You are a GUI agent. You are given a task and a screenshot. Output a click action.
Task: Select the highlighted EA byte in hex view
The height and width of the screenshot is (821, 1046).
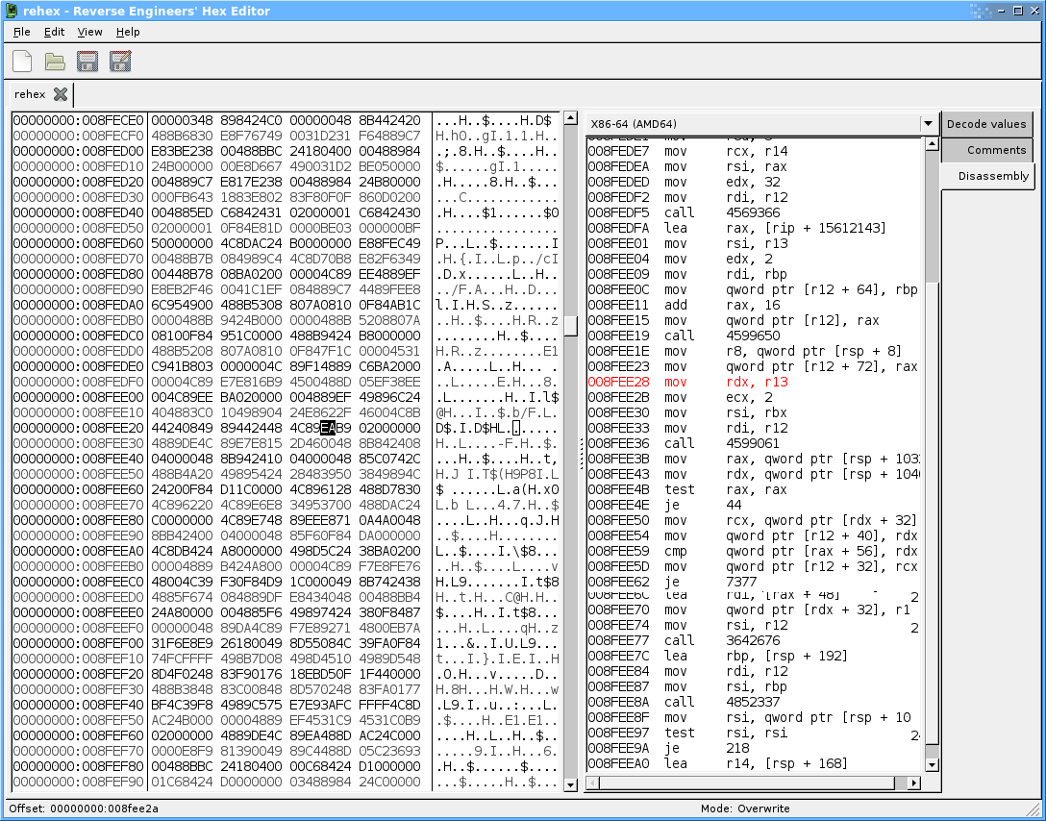click(x=328, y=427)
